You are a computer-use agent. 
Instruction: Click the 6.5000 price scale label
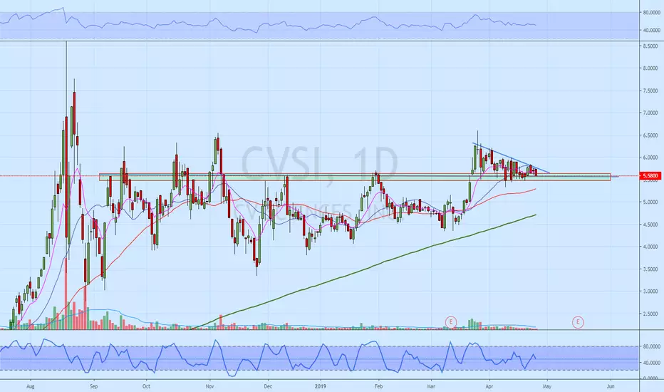pos(650,135)
